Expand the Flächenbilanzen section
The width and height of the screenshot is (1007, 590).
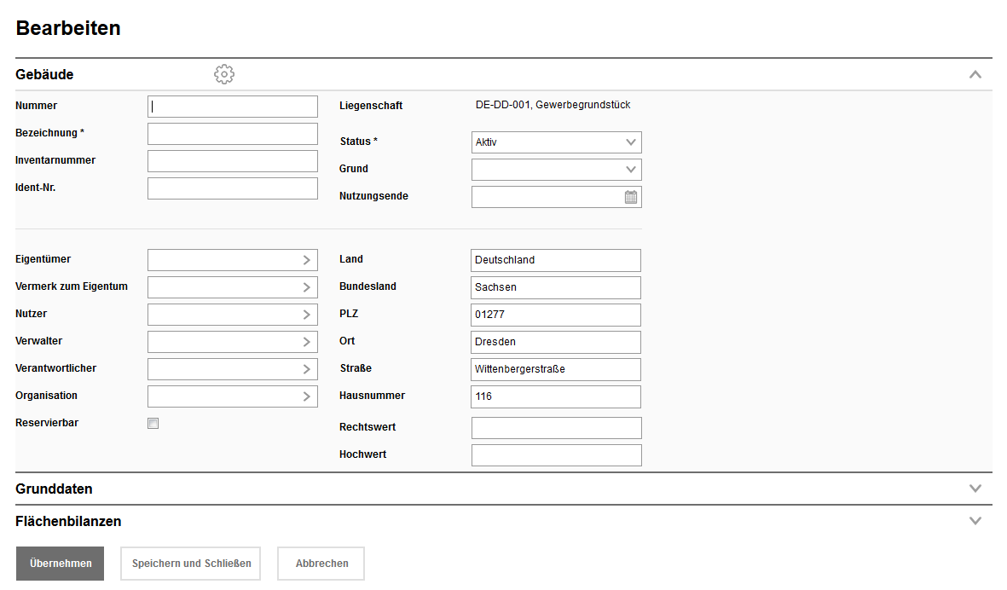tap(975, 521)
